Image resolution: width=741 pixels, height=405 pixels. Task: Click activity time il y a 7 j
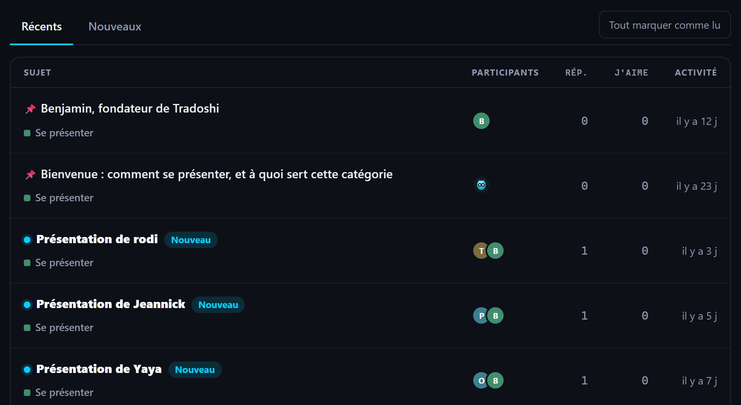tap(700, 381)
